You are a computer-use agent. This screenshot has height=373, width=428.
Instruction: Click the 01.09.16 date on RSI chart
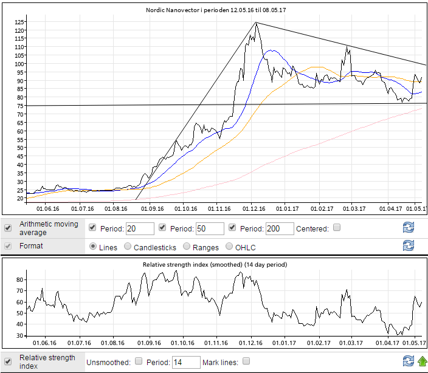(149, 343)
